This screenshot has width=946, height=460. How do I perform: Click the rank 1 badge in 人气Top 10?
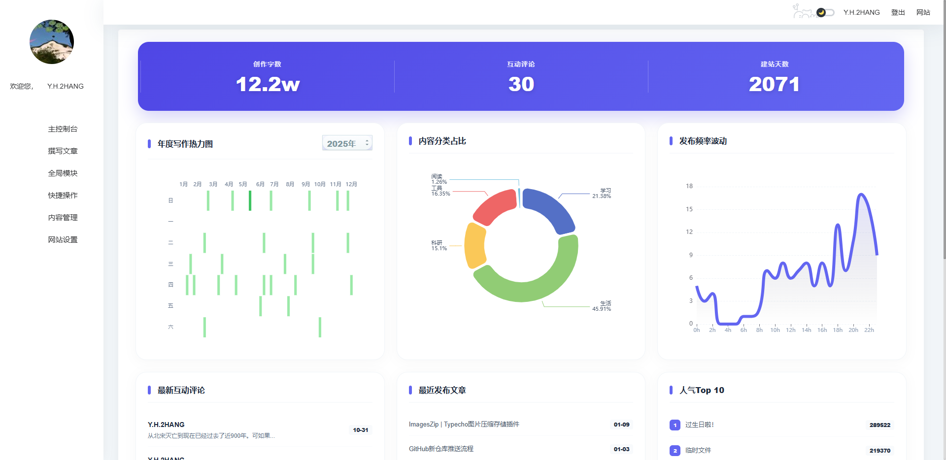click(675, 425)
